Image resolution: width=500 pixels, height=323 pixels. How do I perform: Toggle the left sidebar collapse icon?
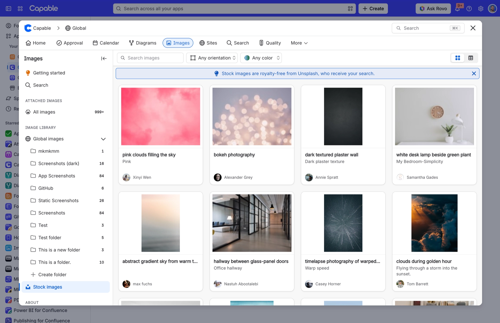tap(8, 9)
